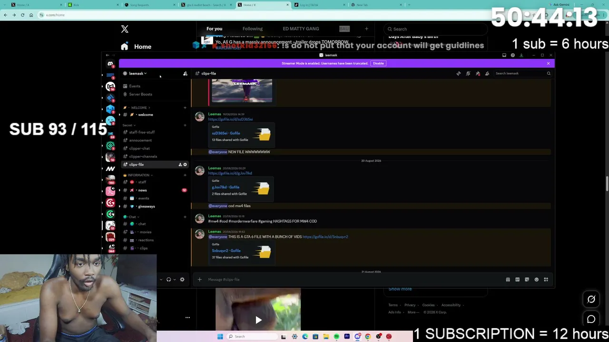Open GIF picker in message bar
The height and width of the screenshot is (342, 609).
517,280
